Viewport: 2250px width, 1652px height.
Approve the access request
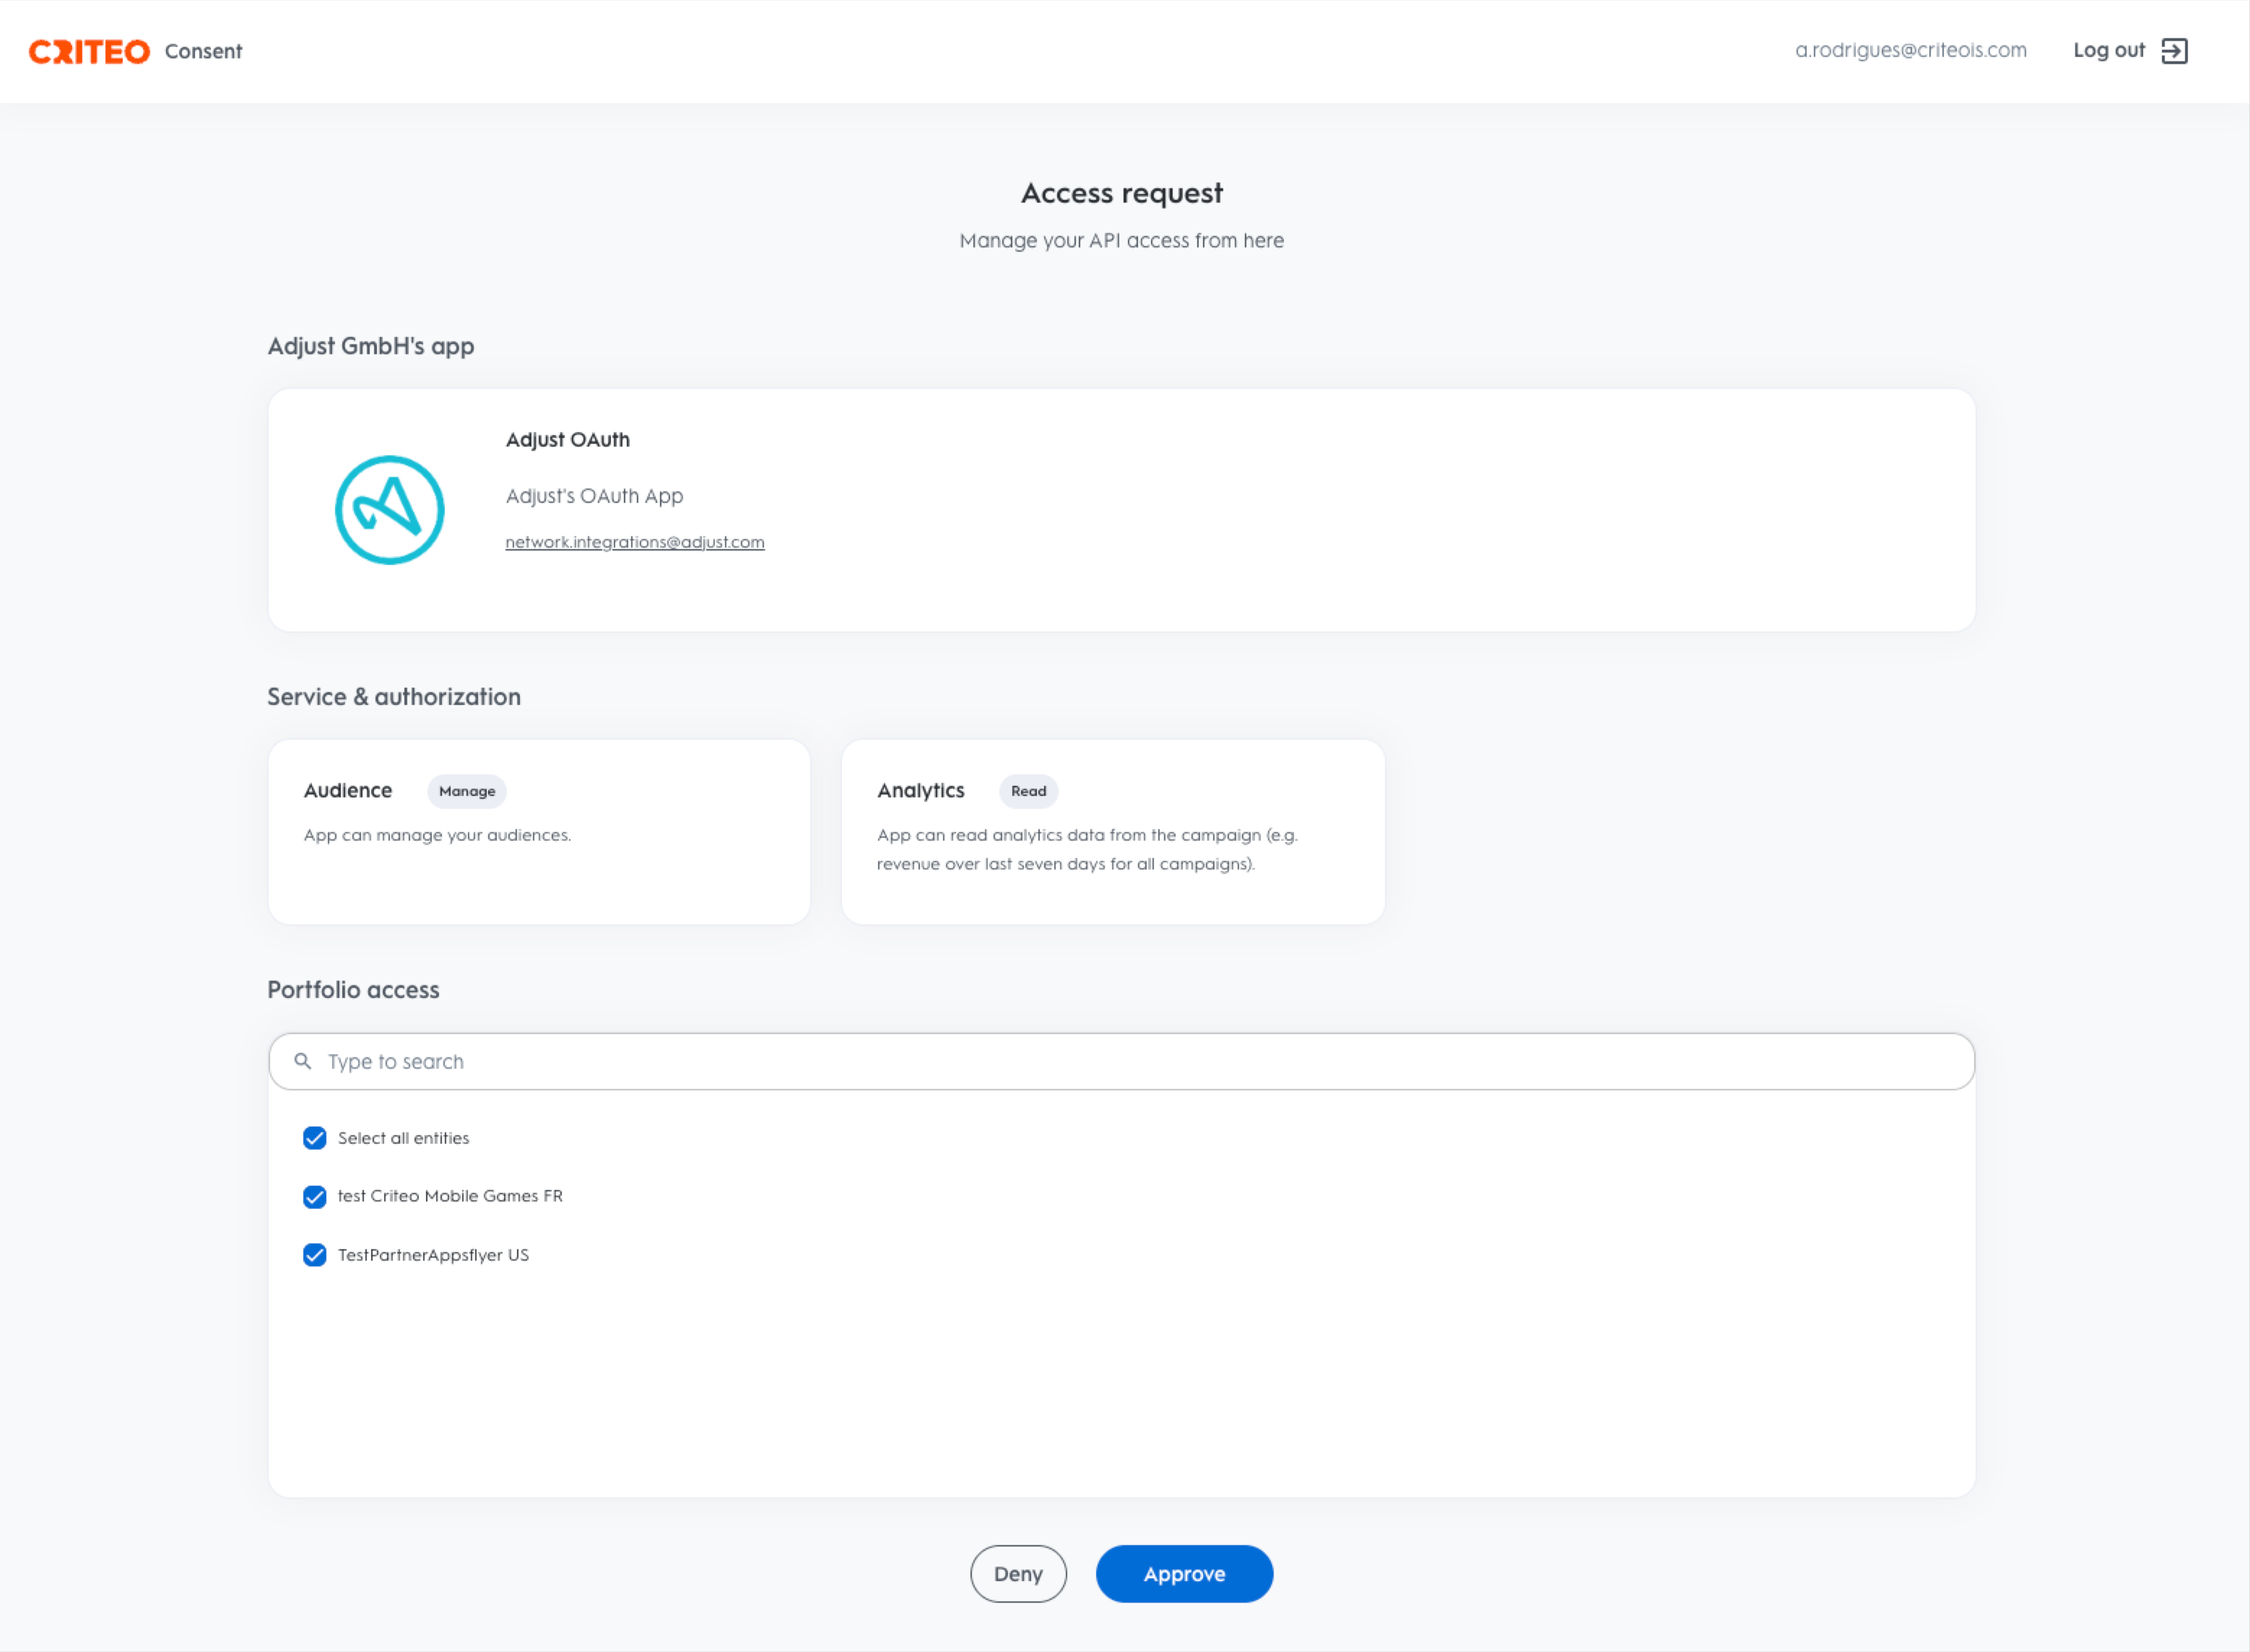(1184, 1574)
